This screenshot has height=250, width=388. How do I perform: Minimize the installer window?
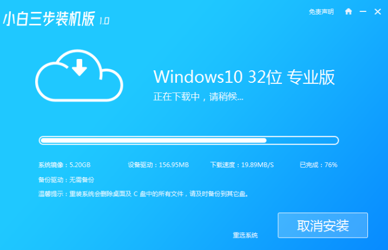[x=363, y=11]
